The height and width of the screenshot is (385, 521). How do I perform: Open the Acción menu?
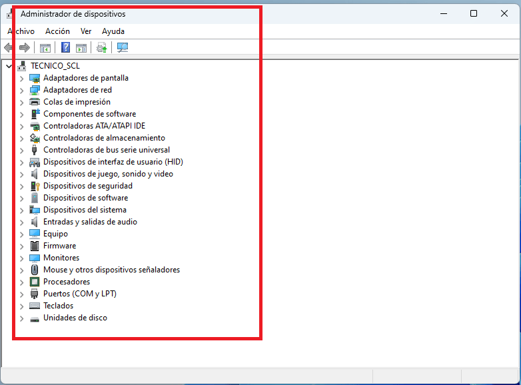tap(57, 31)
